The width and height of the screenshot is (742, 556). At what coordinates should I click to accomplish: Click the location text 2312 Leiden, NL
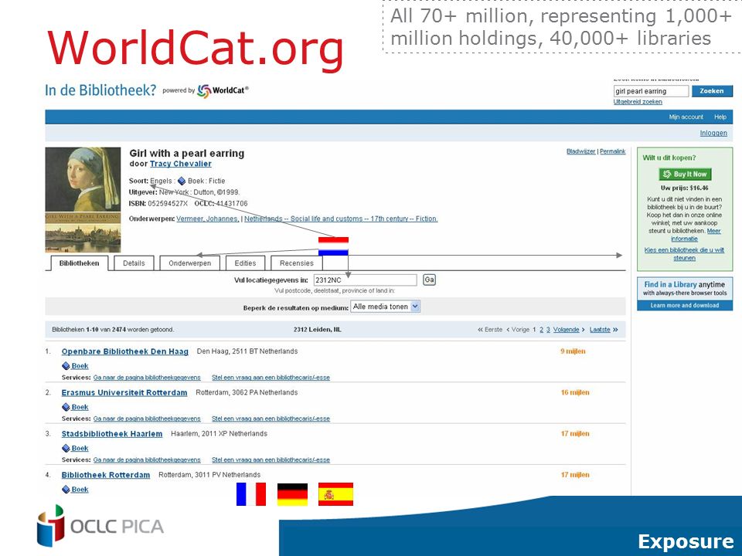[x=318, y=330]
